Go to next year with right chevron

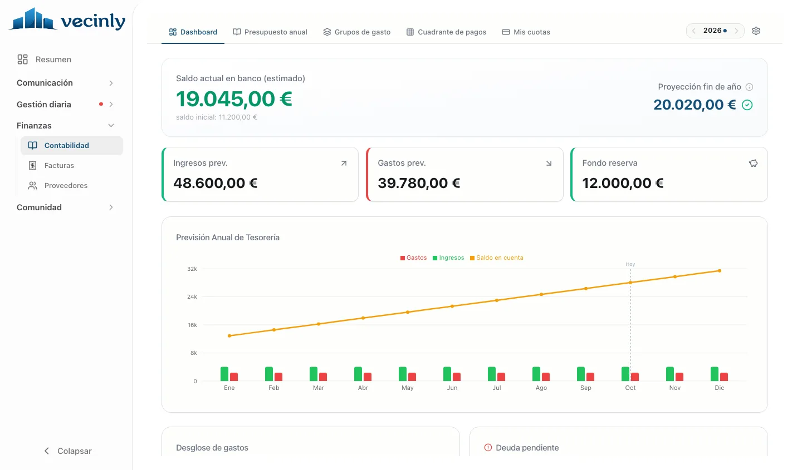(x=736, y=31)
